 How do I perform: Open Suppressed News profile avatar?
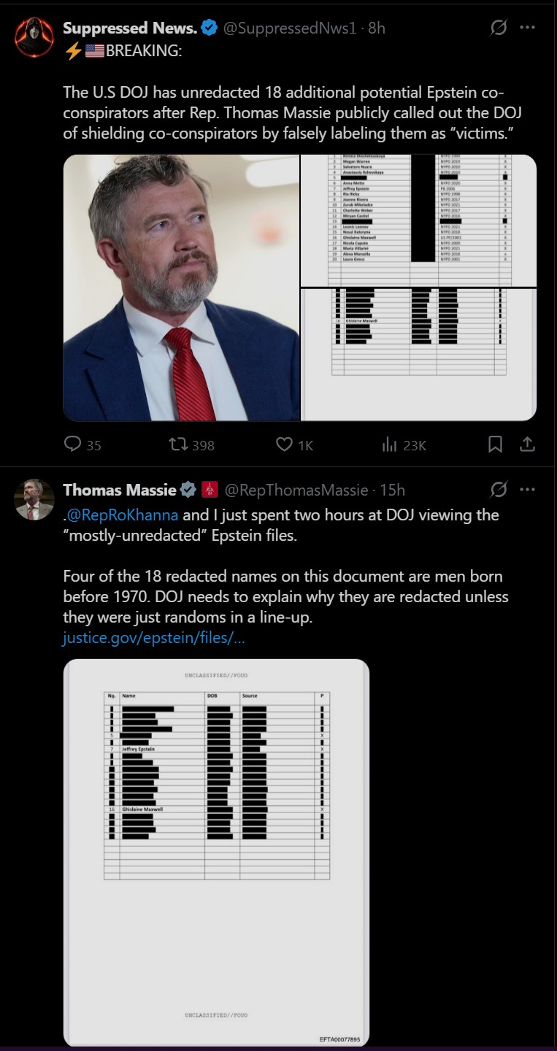point(34,39)
